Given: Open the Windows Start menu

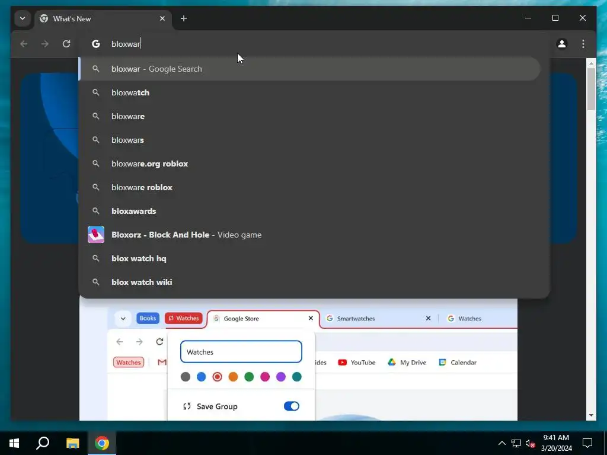Looking at the screenshot, I should pos(14,443).
